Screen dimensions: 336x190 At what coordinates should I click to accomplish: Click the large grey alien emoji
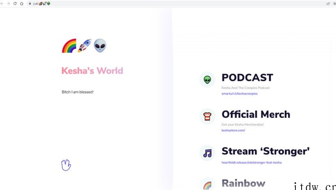click(x=100, y=45)
